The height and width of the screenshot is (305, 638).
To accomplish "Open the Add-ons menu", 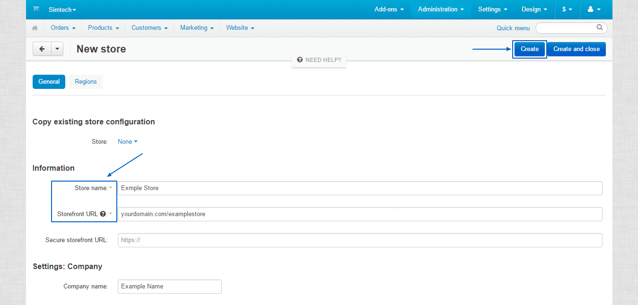I will click(389, 9).
